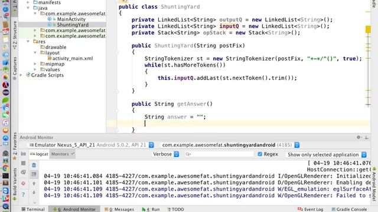This screenshot has width=378, height=212.
Task: Open the 0: Messages tab
Action: tap(119, 210)
